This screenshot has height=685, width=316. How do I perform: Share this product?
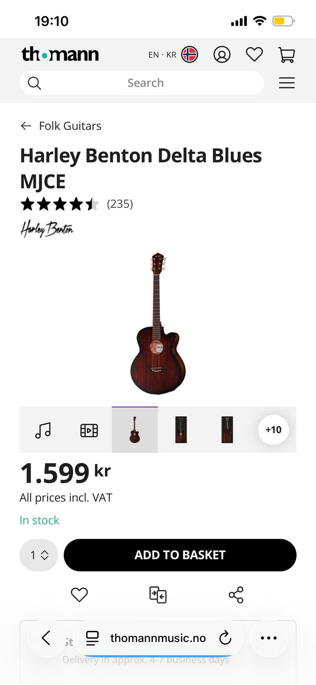click(236, 595)
